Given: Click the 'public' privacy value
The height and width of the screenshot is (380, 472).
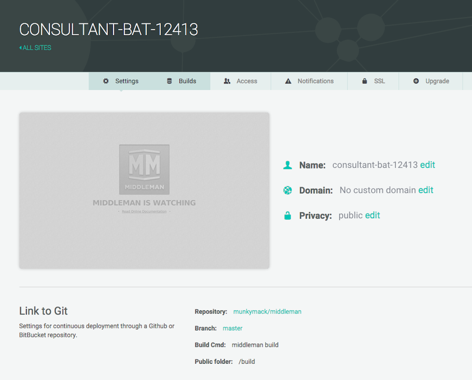Looking at the screenshot, I should (350, 216).
